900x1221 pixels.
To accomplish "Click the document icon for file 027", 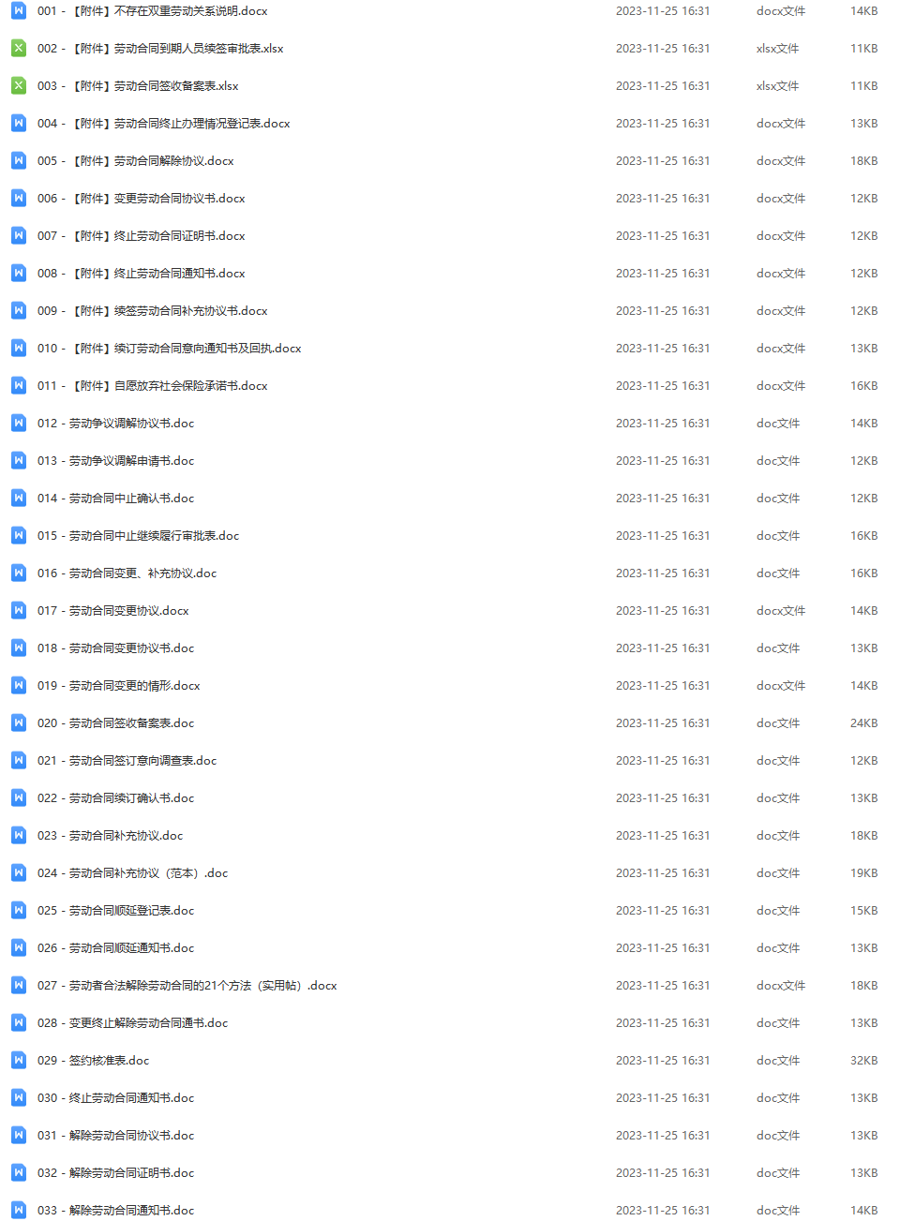I will (x=19, y=985).
